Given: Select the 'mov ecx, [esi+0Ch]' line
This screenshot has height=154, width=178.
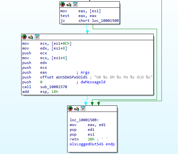Looking at the screenshot, I should coord(47,43).
